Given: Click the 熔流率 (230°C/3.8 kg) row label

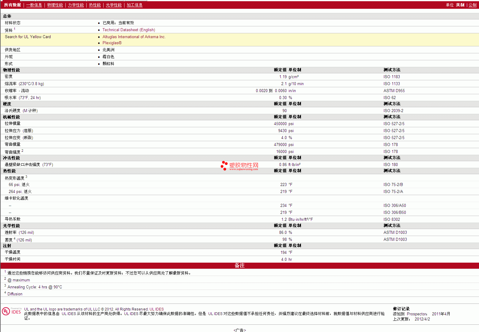Looking at the screenshot, I should (24, 84).
